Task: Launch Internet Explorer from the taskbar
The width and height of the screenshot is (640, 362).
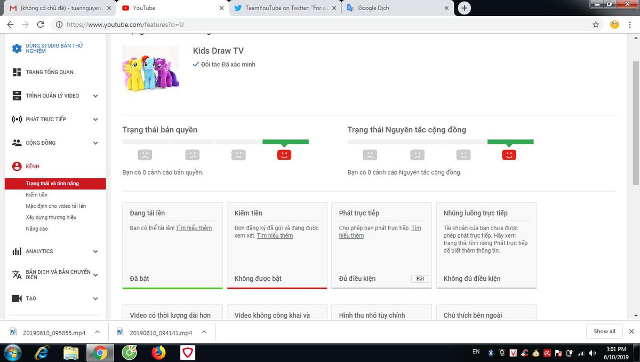Action: click(42, 352)
